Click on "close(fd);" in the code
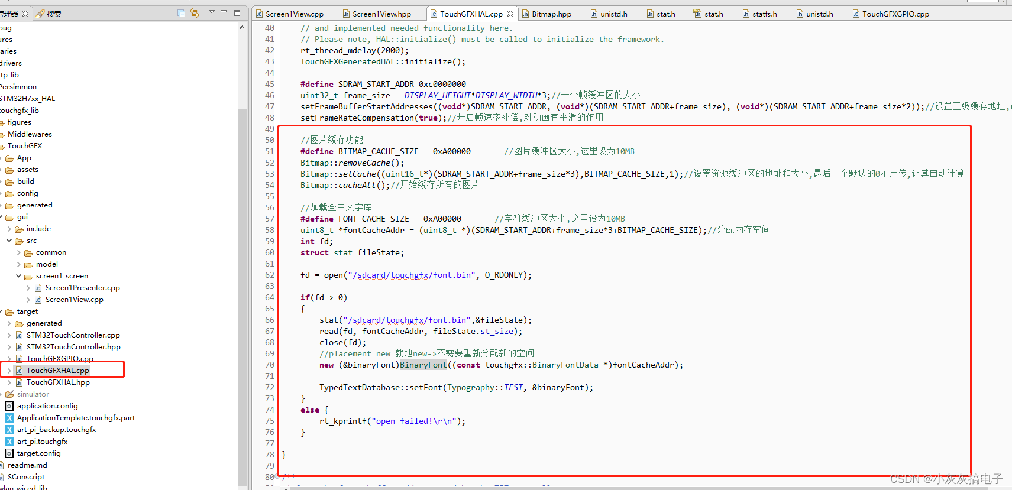Screen dimensions: 1012x490 click(x=342, y=342)
